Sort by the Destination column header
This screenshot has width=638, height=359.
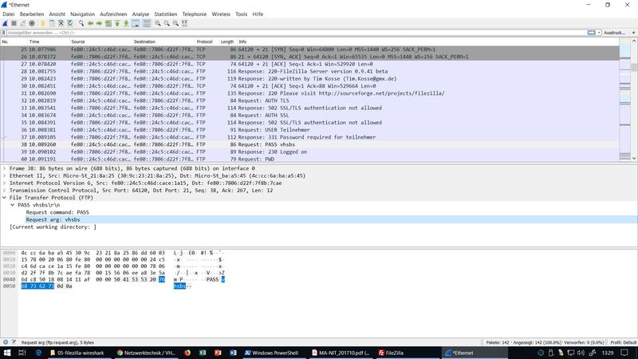pyautogui.click(x=163, y=41)
